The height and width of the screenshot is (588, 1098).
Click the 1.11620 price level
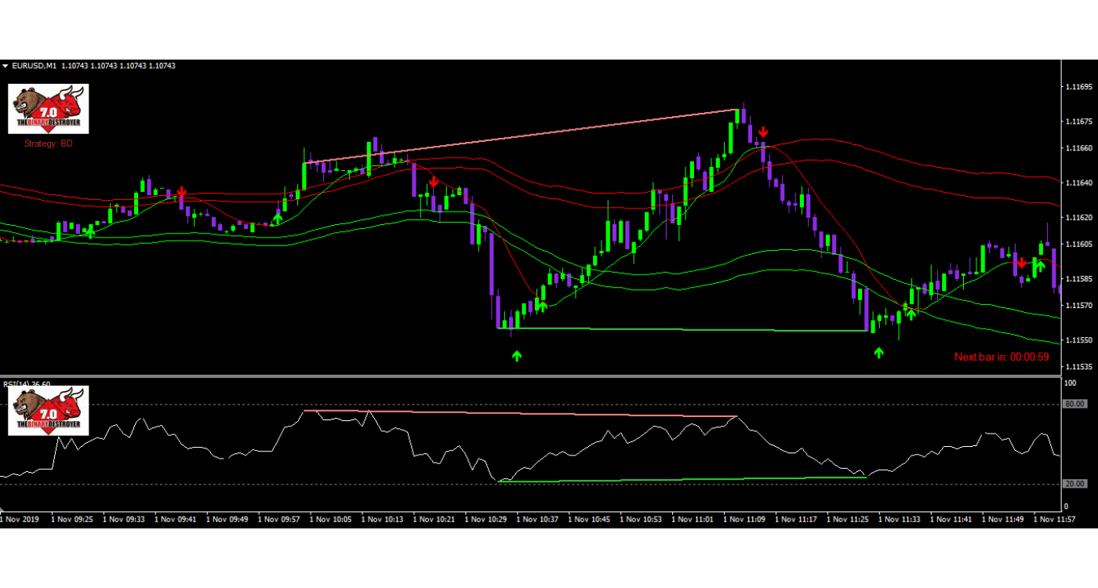(x=1081, y=217)
